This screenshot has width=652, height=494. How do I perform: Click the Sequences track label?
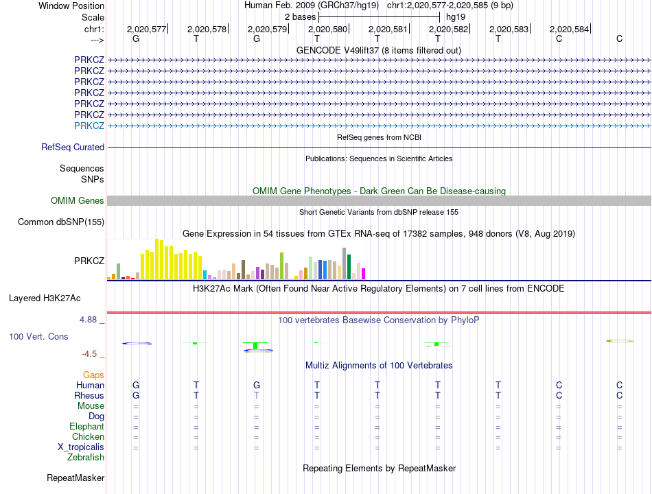pyautogui.click(x=82, y=168)
